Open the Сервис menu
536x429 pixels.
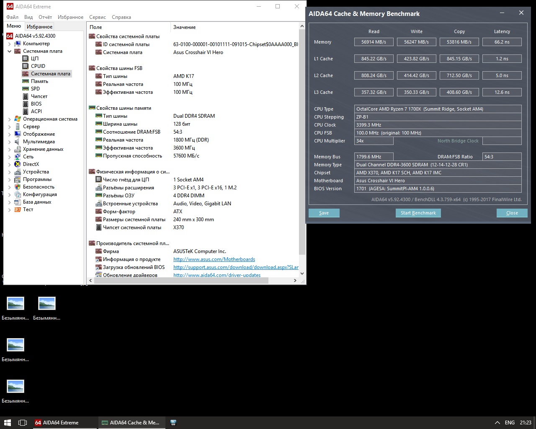(x=98, y=17)
